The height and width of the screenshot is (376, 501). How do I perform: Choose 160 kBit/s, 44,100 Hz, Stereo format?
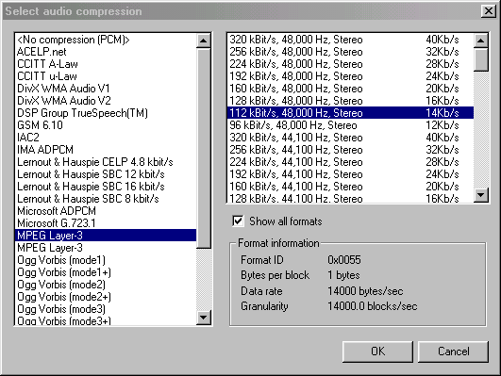coord(350,187)
